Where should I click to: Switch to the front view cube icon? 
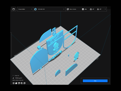pyautogui.click(x=16, y=83)
